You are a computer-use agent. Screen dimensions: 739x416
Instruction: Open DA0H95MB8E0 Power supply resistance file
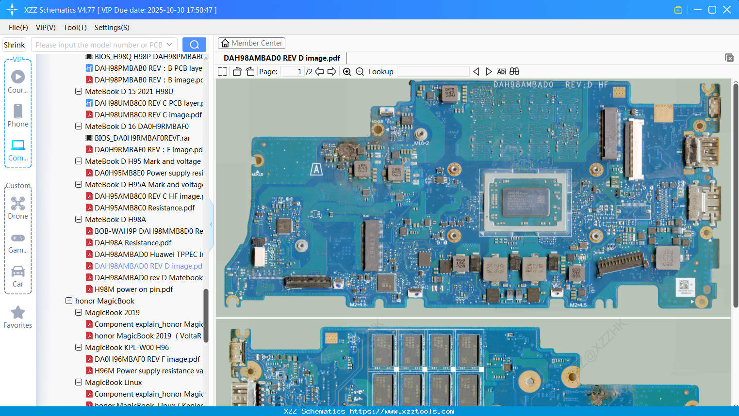pos(144,173)
